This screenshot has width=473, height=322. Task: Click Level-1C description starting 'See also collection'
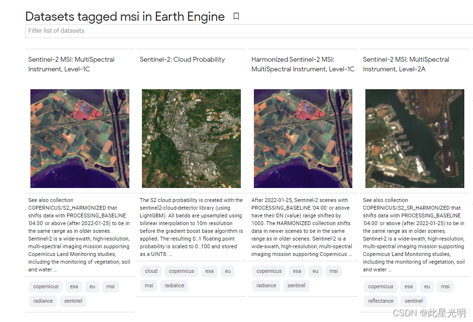point(79,235)
